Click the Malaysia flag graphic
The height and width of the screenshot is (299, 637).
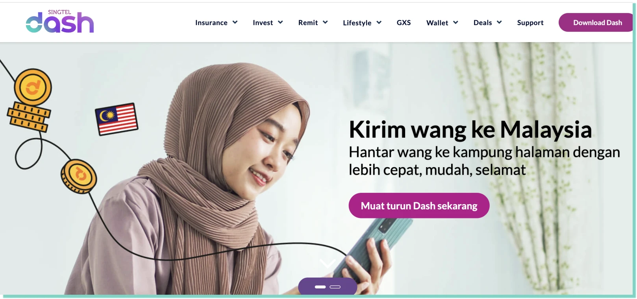point(117,119)
